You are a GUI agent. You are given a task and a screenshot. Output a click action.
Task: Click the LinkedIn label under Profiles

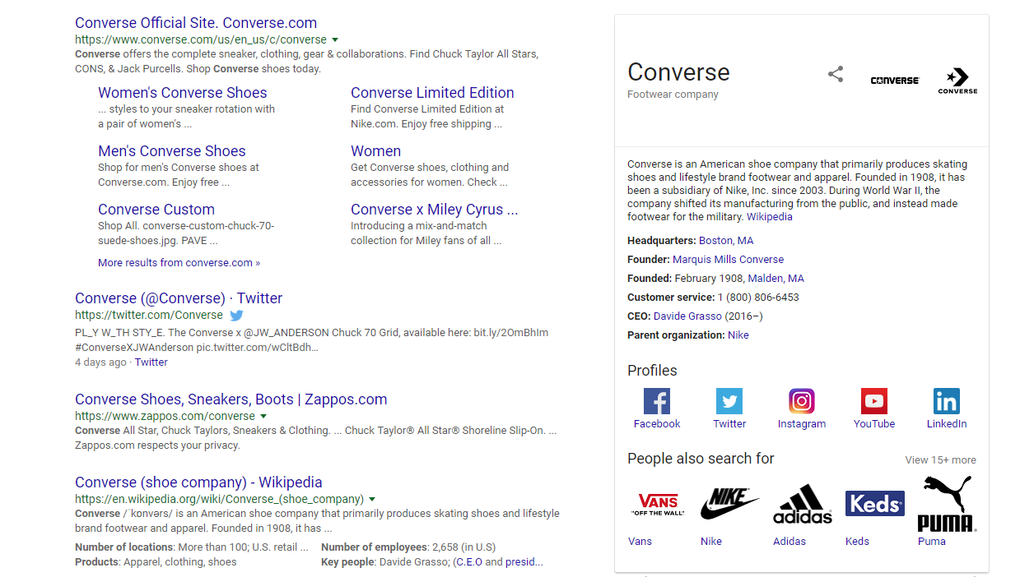[x=947, y=424]
